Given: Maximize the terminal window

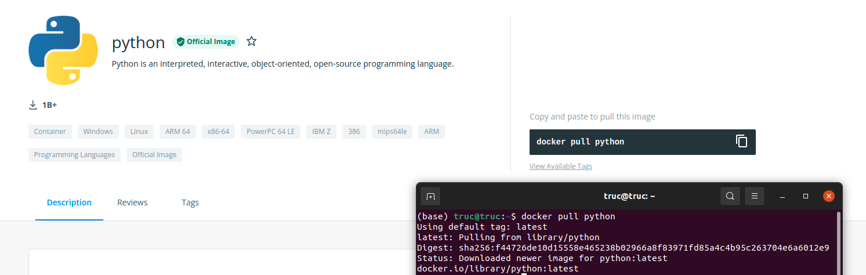Looking at the screenshot, I should [x=806, y=196].
